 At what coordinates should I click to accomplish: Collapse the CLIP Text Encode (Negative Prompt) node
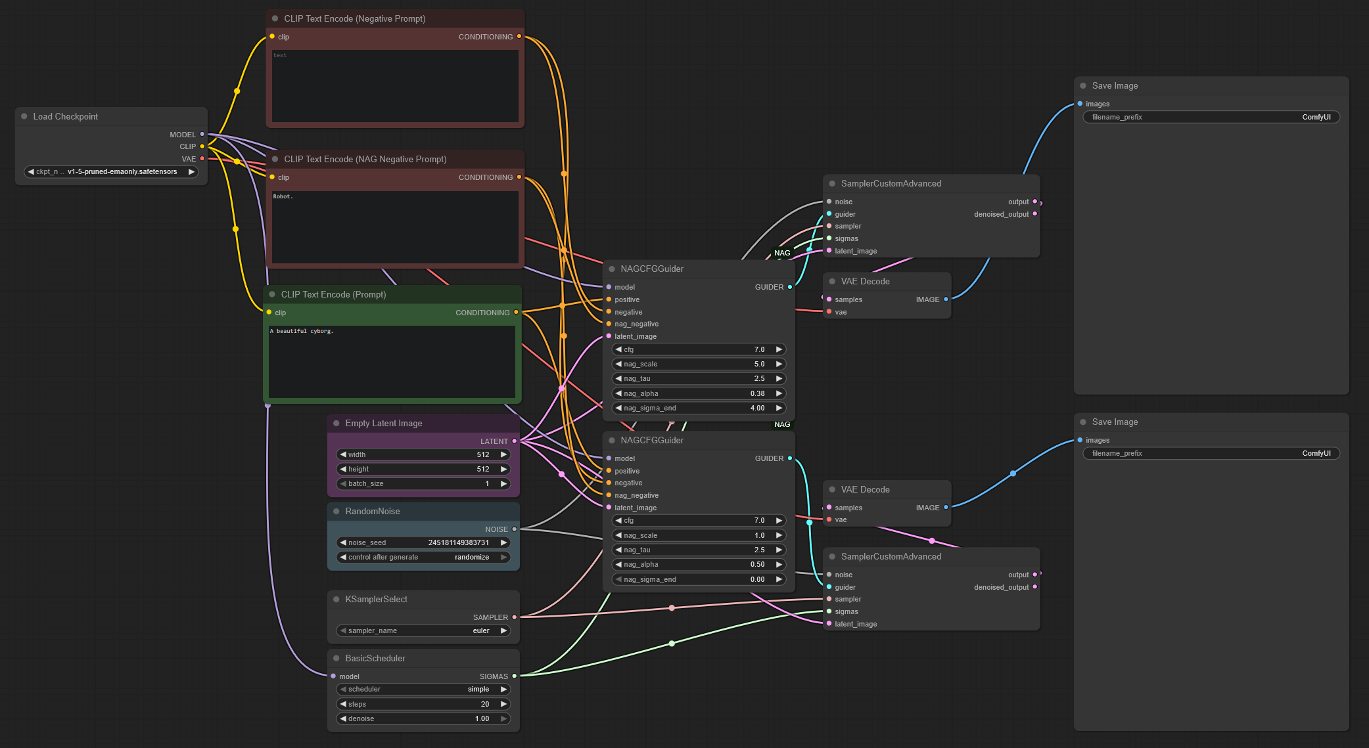[x=275, y=18]
